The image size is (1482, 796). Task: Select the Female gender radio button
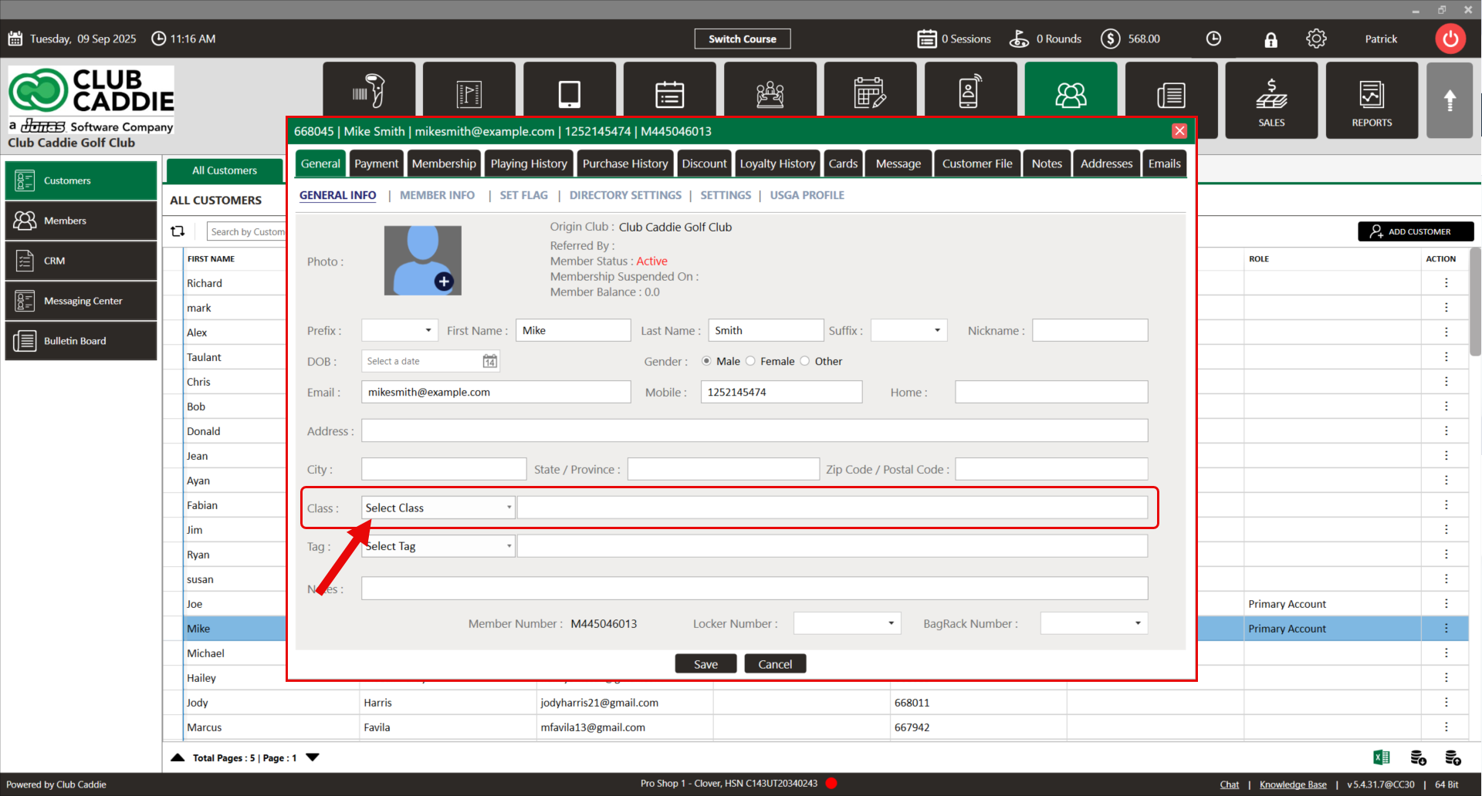[750, 361]
